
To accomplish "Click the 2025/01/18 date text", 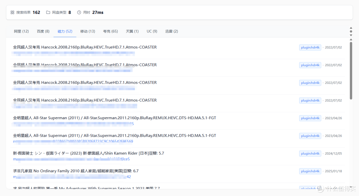I will 333,171.
